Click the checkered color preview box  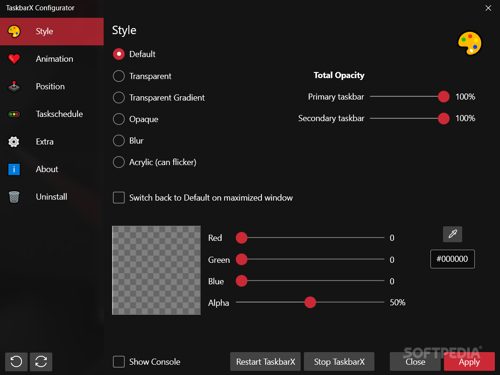(x=156, y=270)
